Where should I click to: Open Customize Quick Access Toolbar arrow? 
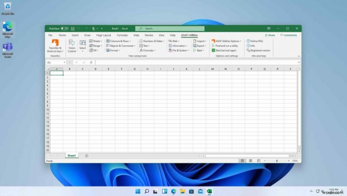pos(102,29)
